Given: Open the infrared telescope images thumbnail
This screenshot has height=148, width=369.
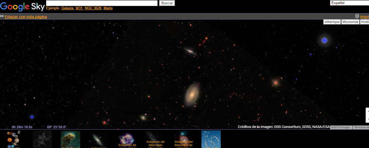Looking at the screenshot, I should pos(183,139).
